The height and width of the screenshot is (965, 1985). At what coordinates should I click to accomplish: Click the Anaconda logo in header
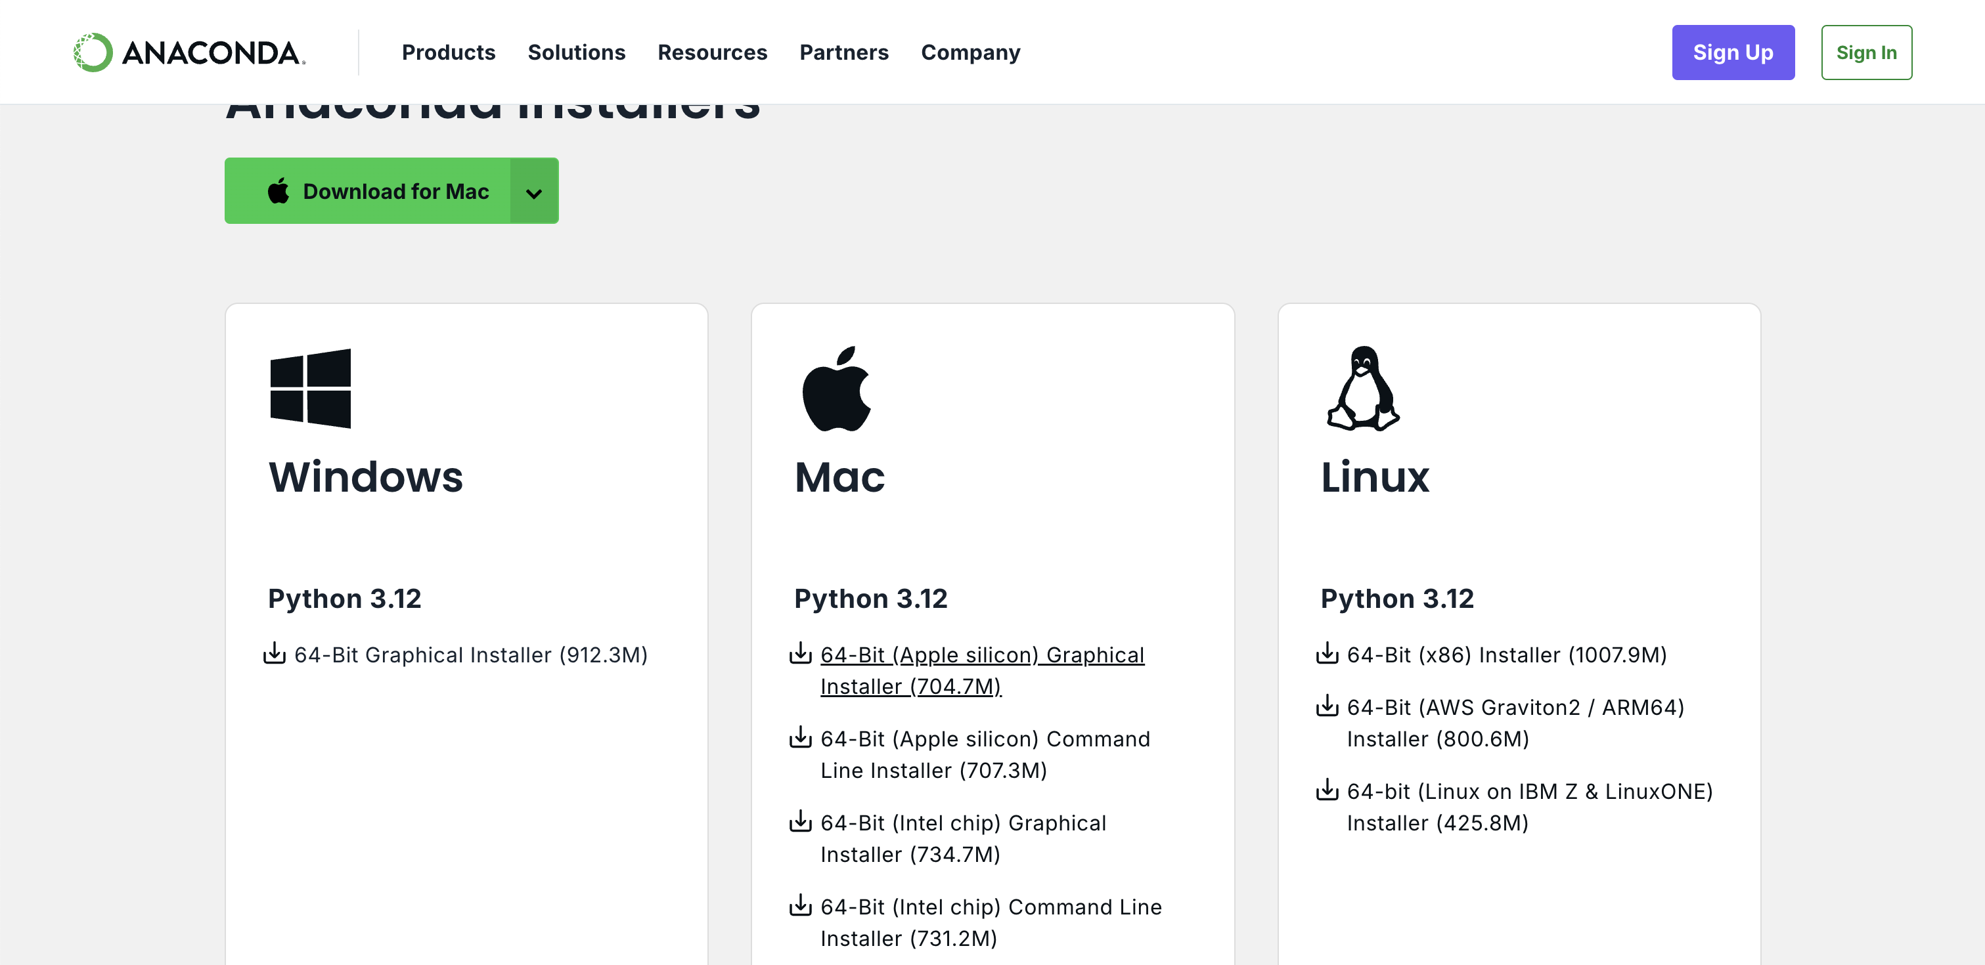[x=189, y=53]
